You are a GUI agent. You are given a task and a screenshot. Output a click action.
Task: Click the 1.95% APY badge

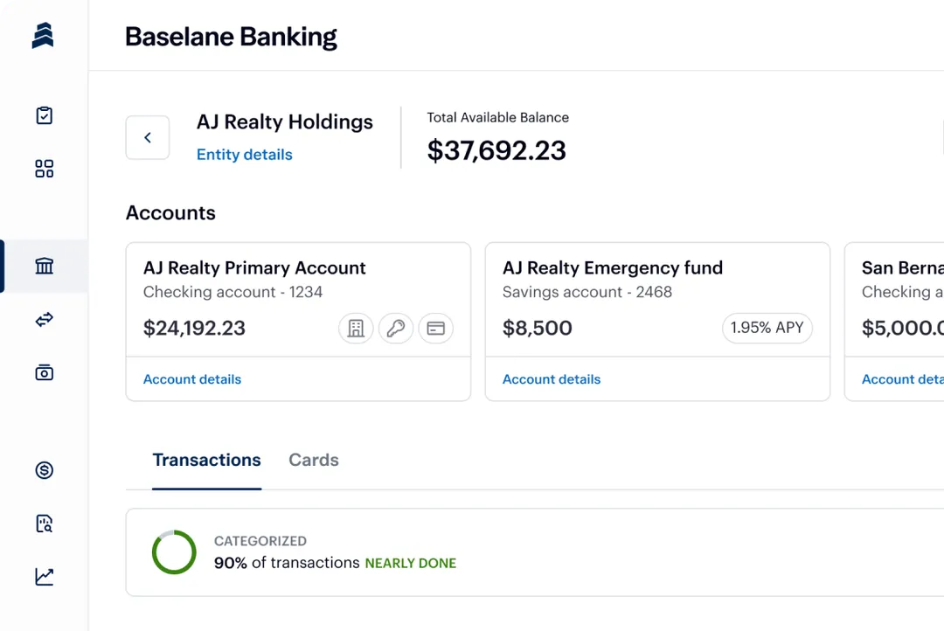click(x=767, y=329)
